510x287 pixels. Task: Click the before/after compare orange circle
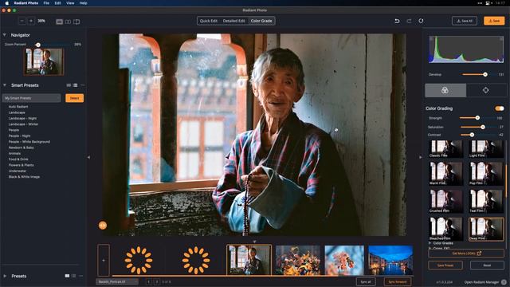tap(103, 225)
